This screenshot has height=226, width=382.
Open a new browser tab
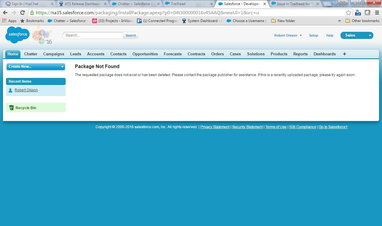pos(327,4)
